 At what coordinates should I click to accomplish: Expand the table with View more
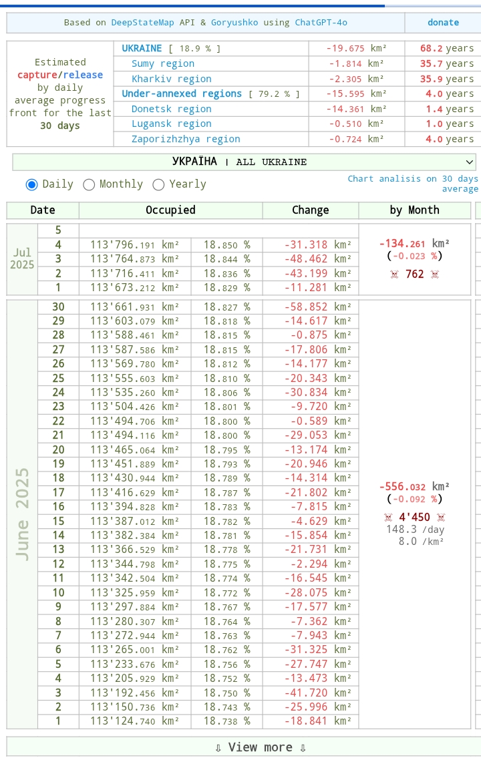click(x=261, y=747)
